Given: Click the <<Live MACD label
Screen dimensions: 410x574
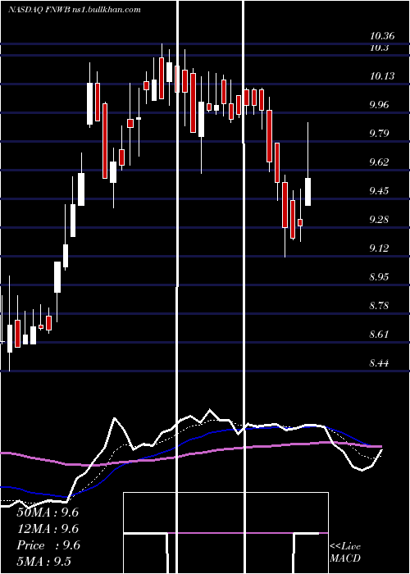Looking at the screenshot, I should click(345, 552).
